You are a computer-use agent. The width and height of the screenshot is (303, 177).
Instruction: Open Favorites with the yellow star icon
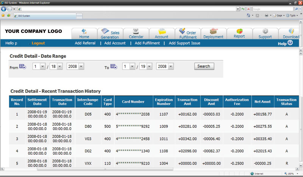pos(3,16)
